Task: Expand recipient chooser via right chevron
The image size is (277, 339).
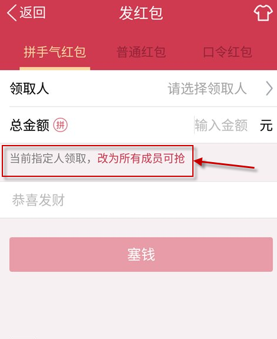Action: tap(269, 88)
